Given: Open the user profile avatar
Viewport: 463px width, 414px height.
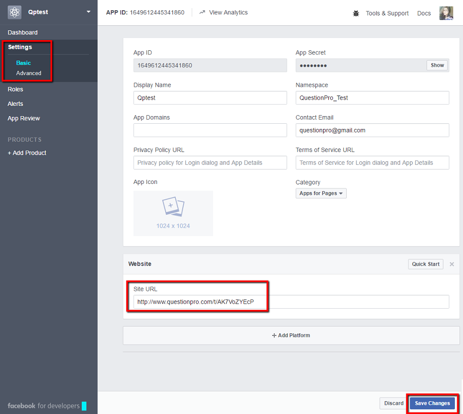Looking at the screenshot, I should 446,13.
